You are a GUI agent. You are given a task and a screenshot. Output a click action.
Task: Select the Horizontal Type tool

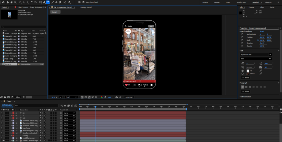48,2
